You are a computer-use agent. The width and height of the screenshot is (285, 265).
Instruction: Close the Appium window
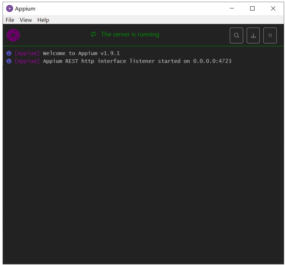click(273, 8)
